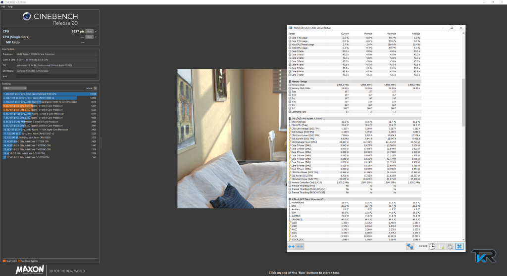Select the Intel Core i7-4850HQ ranking row
Viewport: 507px width, 276px height.
[x=50, y=149]
